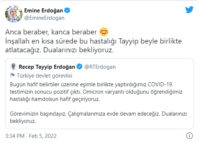Click the 'İnşallah en kısa sürede' tweet text
Screen dimensions: 199x143
(93, 41)
